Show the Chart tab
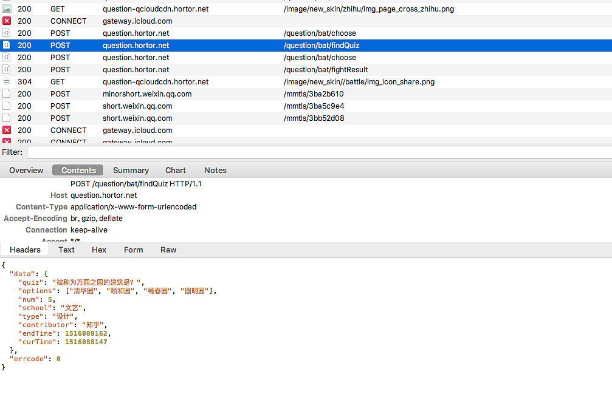 [x=176, y=171]
